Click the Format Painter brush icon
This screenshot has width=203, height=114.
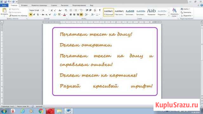[10, 16]
